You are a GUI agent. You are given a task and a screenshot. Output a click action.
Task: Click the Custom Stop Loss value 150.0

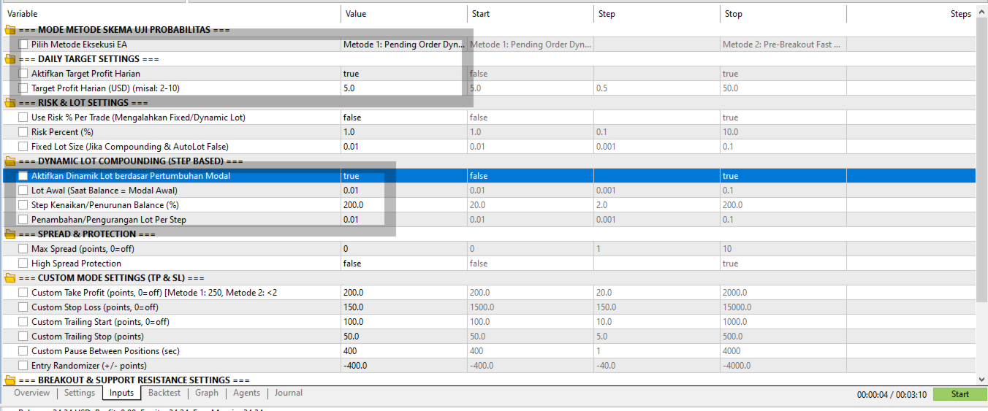click(x=404, y=307)
